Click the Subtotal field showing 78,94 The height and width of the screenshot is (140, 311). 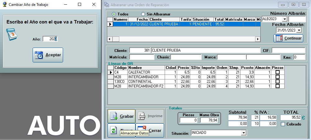[x=238, y=118]
